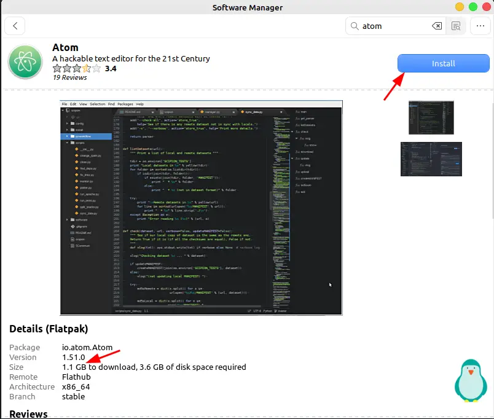Click the branch value "stable"
Viewport: 494px width, 419px height.
point(73,396)
